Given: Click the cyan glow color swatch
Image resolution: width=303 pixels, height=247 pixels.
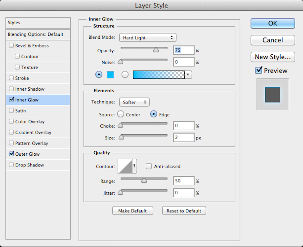Looking at the screenshot, I should click(110, 75).
